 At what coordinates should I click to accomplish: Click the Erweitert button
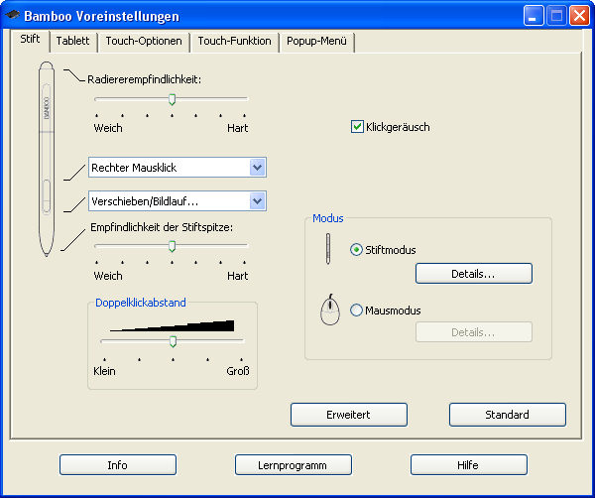[x=348, y=415]
